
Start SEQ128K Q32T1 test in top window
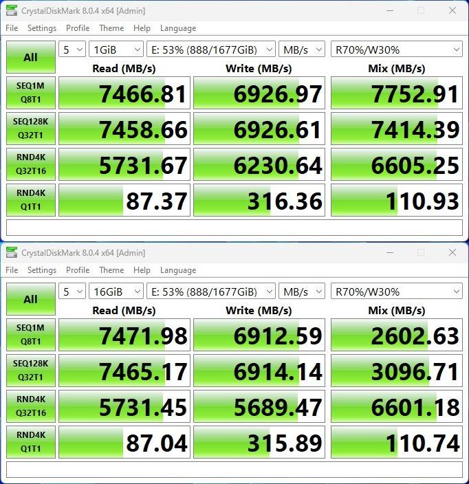point(31,129)
